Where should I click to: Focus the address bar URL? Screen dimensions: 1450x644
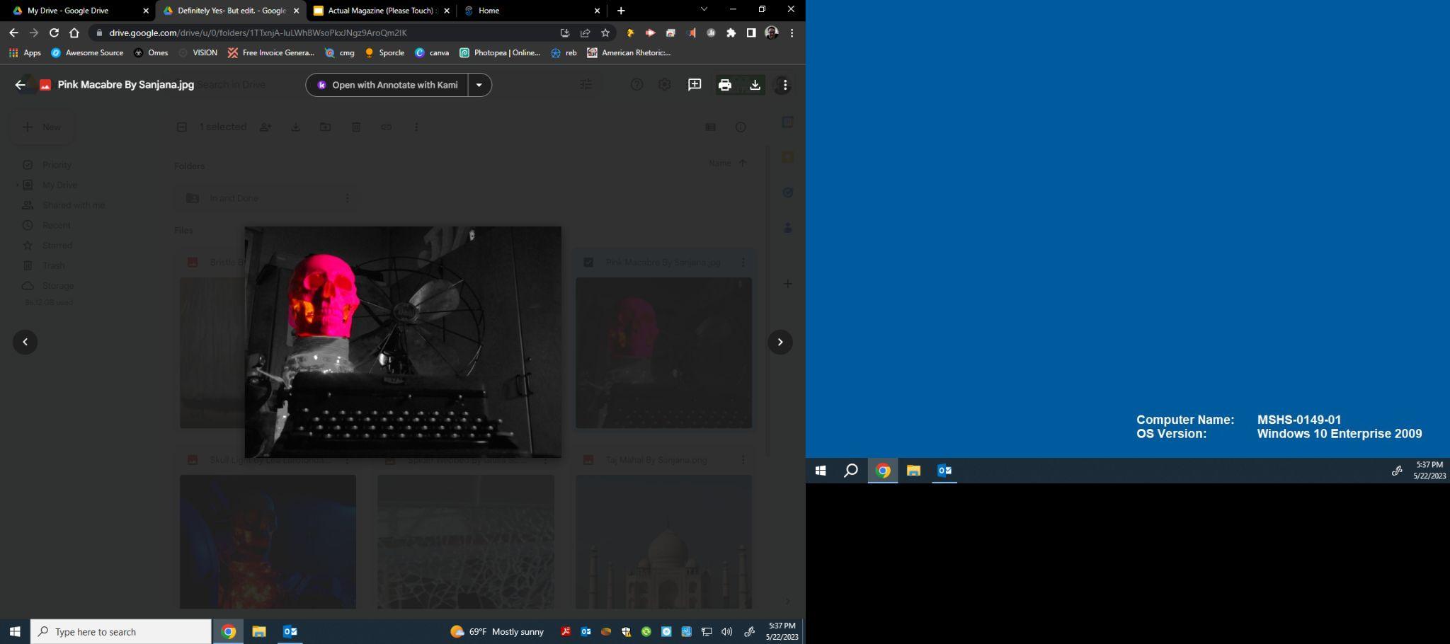click(258, 33)
